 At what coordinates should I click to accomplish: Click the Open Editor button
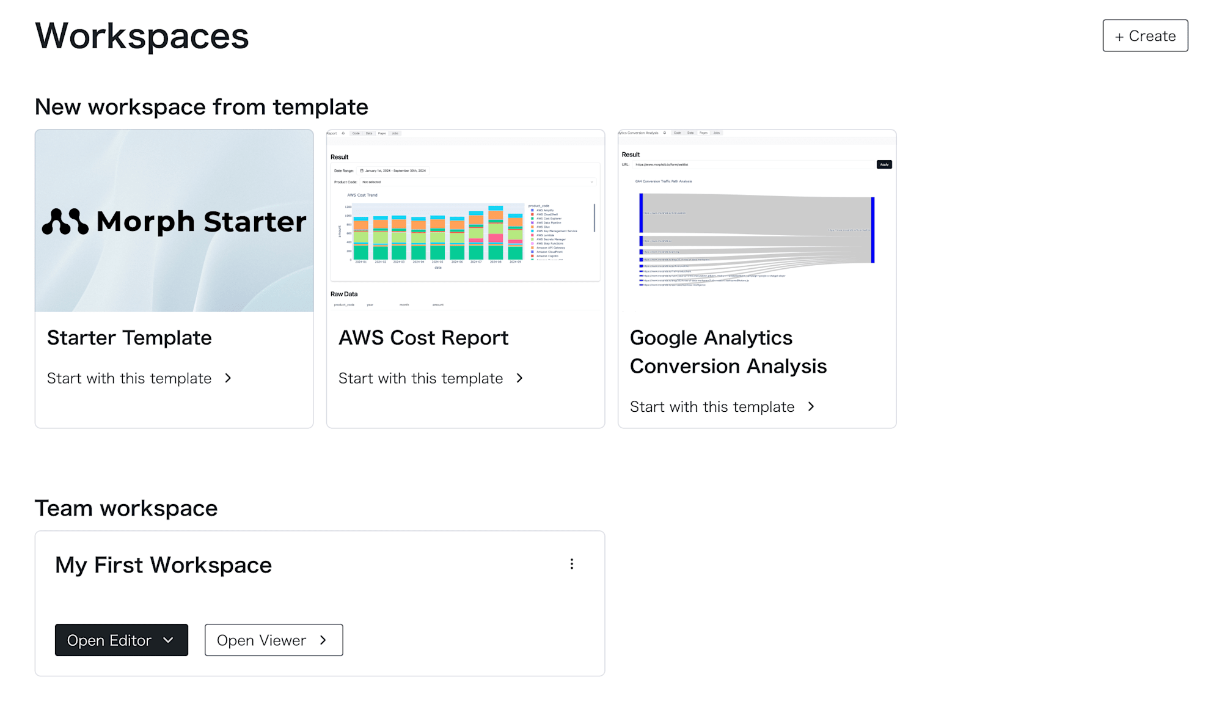122,640
